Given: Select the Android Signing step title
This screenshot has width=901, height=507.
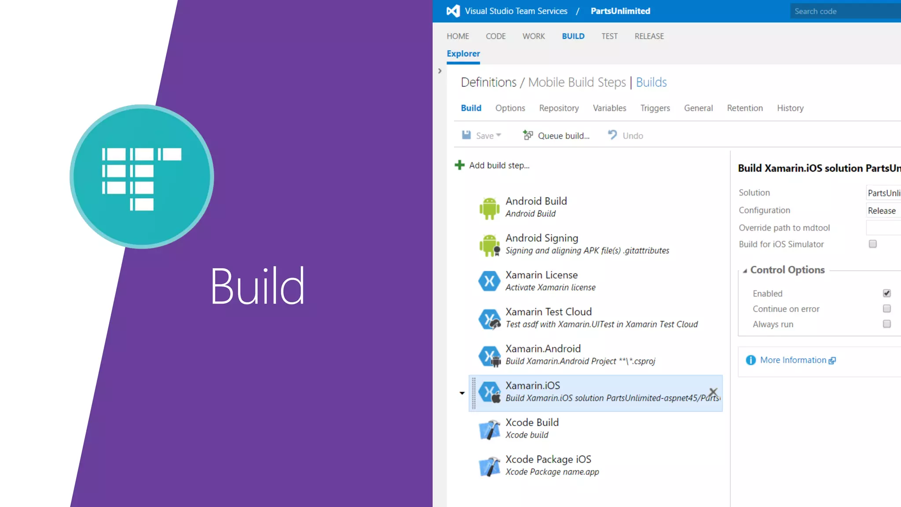Looking at the screenshot, I should coord(542,238).
